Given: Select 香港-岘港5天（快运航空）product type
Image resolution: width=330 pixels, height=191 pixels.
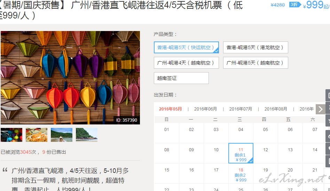Looking at the screenshot, I should (x=186, y=47).
